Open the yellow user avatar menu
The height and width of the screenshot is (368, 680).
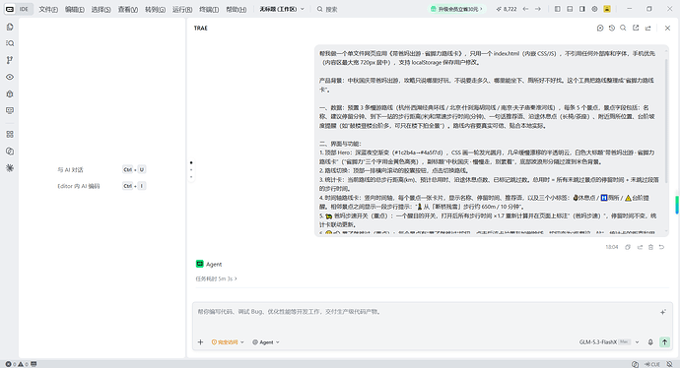click(607, 9)
